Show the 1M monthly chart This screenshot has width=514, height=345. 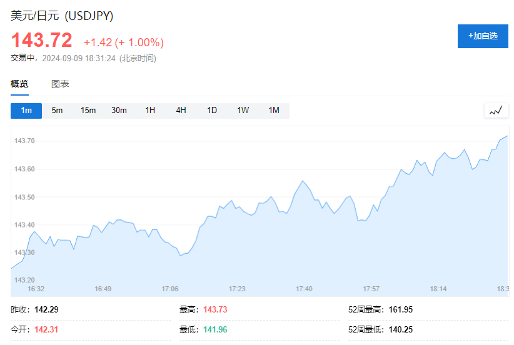point(274,111)
